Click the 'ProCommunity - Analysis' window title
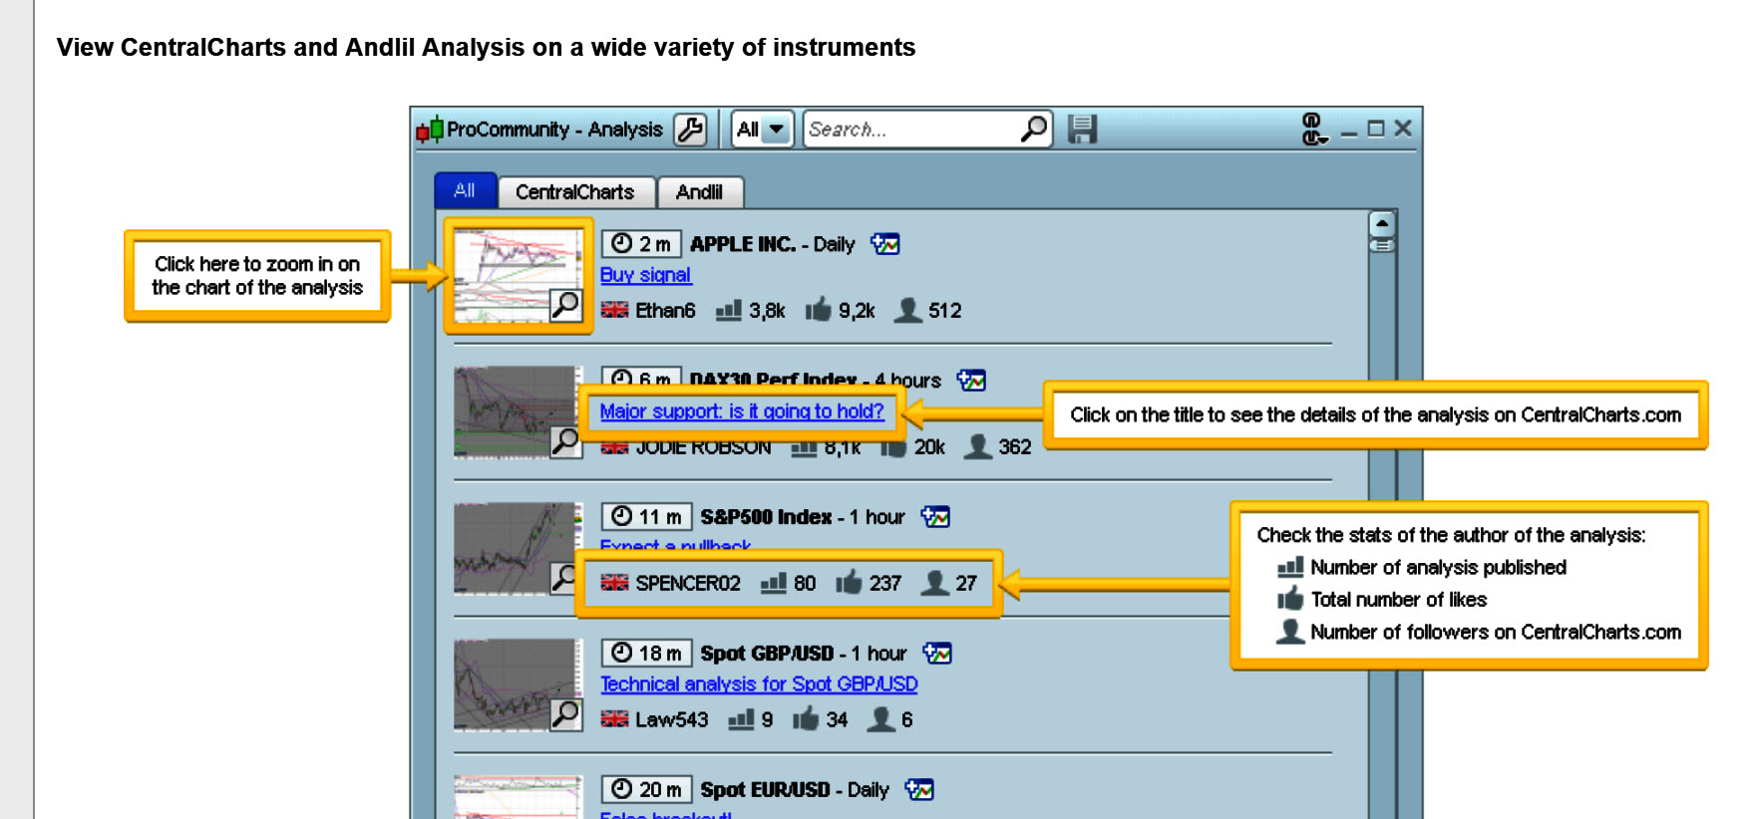The image size is (1748, 819). 554,130
